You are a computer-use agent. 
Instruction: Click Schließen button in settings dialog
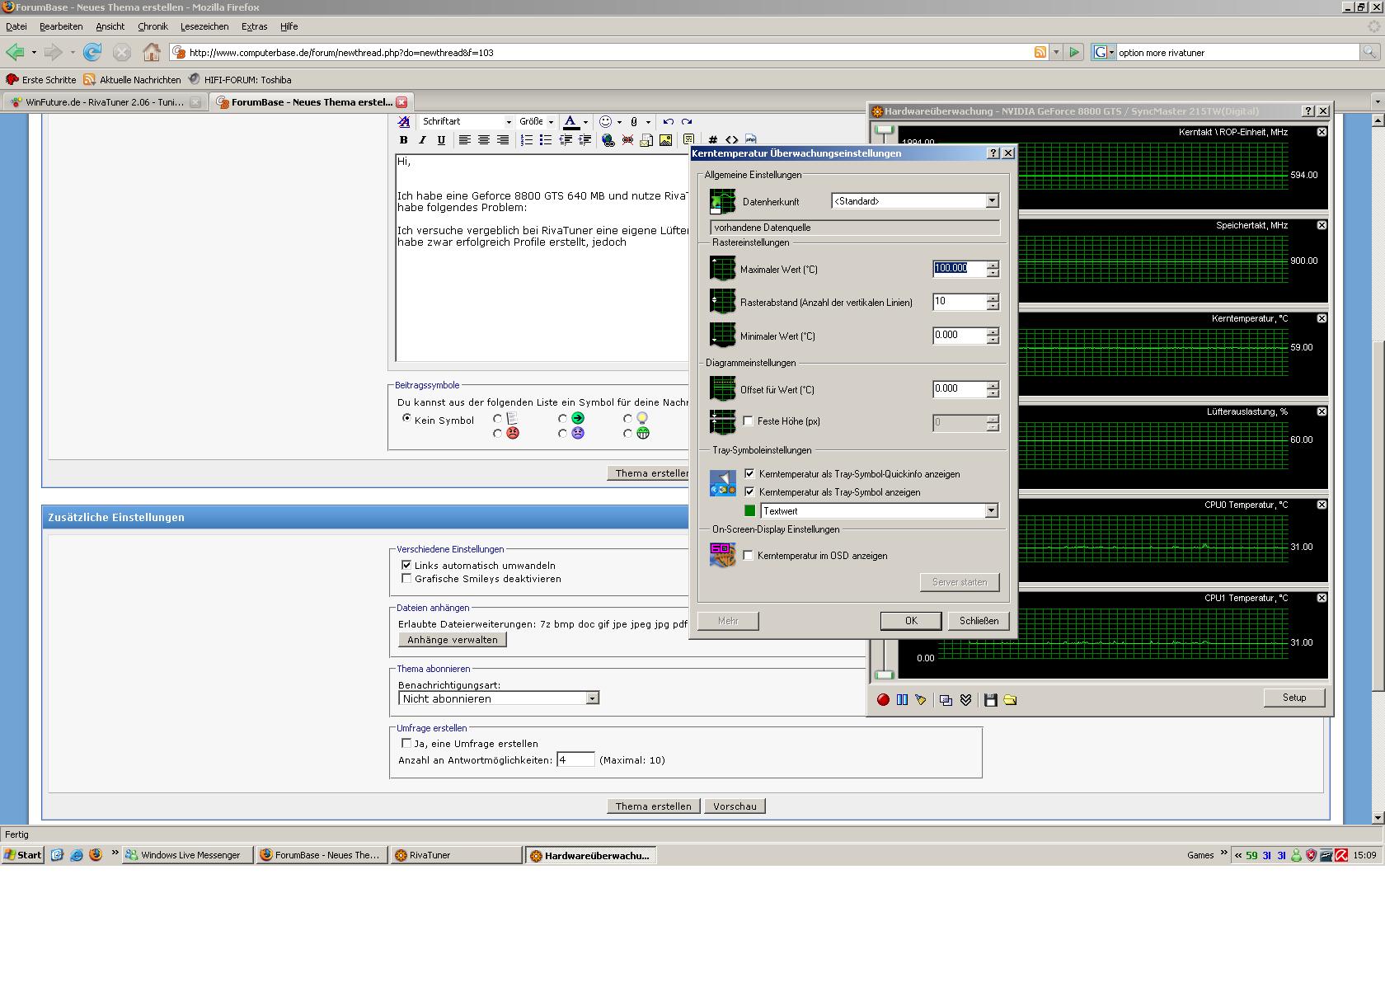tap(979, 621)
